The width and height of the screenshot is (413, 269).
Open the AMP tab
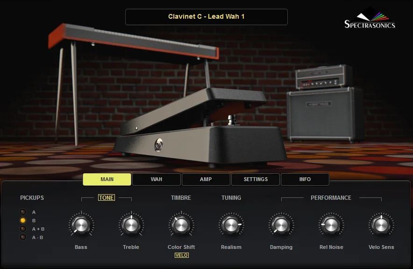click(206, 179)
